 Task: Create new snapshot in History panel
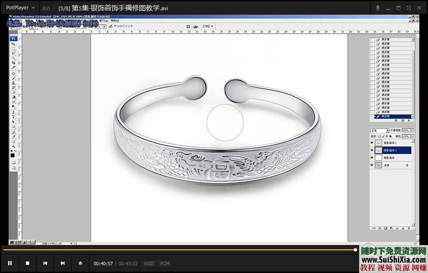[x=403, y=120]
